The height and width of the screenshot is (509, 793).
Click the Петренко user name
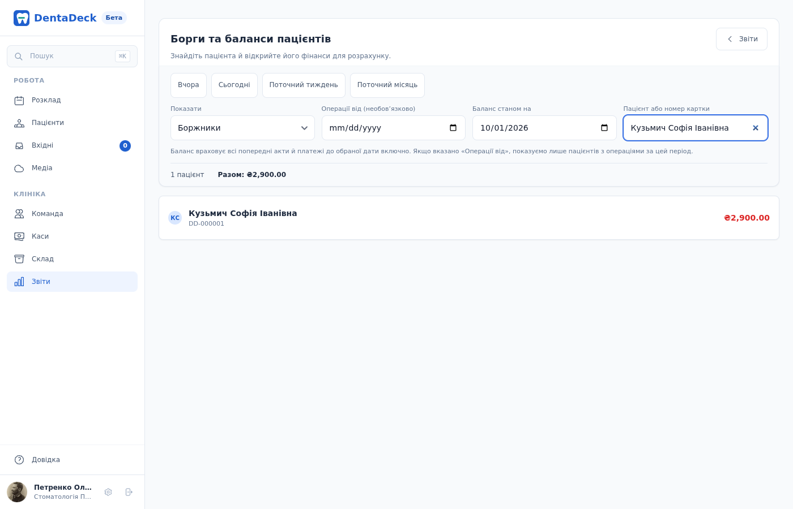[x=63, y=488]
